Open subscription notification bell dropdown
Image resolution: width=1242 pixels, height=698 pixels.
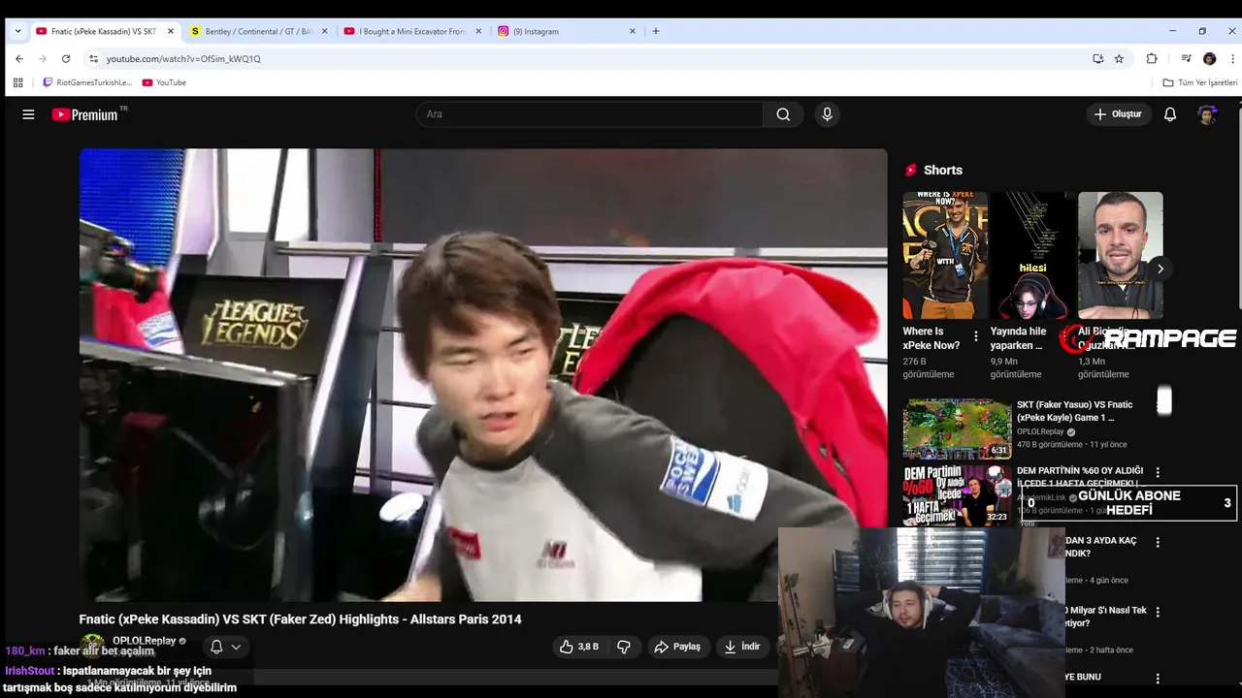click(x=225, y=647)
